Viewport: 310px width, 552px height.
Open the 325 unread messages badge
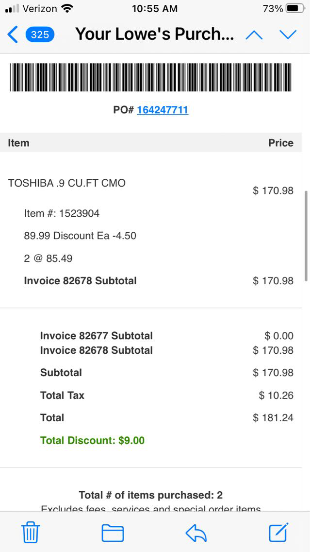coord(40,34)
